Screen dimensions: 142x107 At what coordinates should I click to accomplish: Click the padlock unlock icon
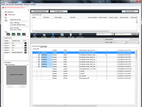(x=113, y=34)
